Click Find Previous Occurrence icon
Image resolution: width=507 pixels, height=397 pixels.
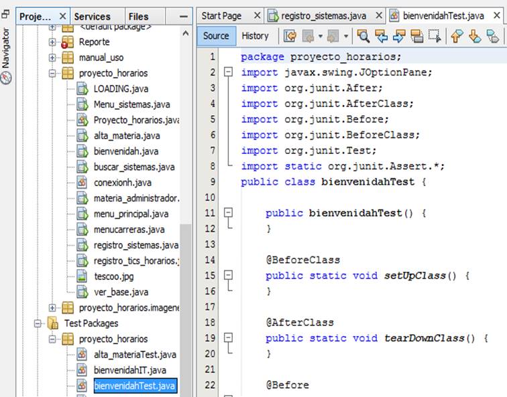tap(382, 36)
